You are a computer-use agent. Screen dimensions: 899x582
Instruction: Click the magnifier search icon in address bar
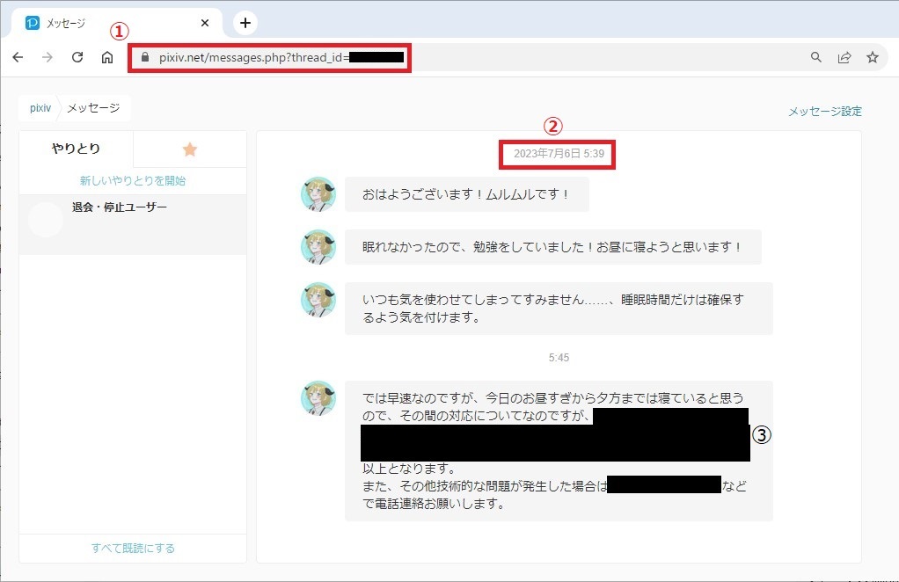(816, 57)
